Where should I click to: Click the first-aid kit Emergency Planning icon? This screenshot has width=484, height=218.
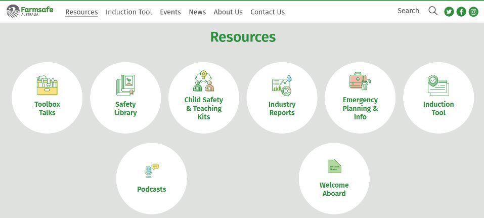[360, 81]
